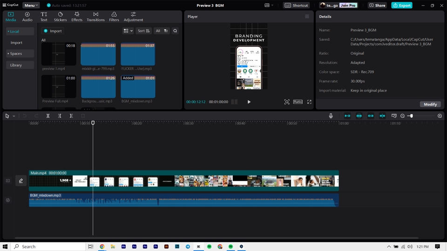Open the Audio panel
Image resolution: width=447 pixels, height=251 pixels.
pos(27,17)
